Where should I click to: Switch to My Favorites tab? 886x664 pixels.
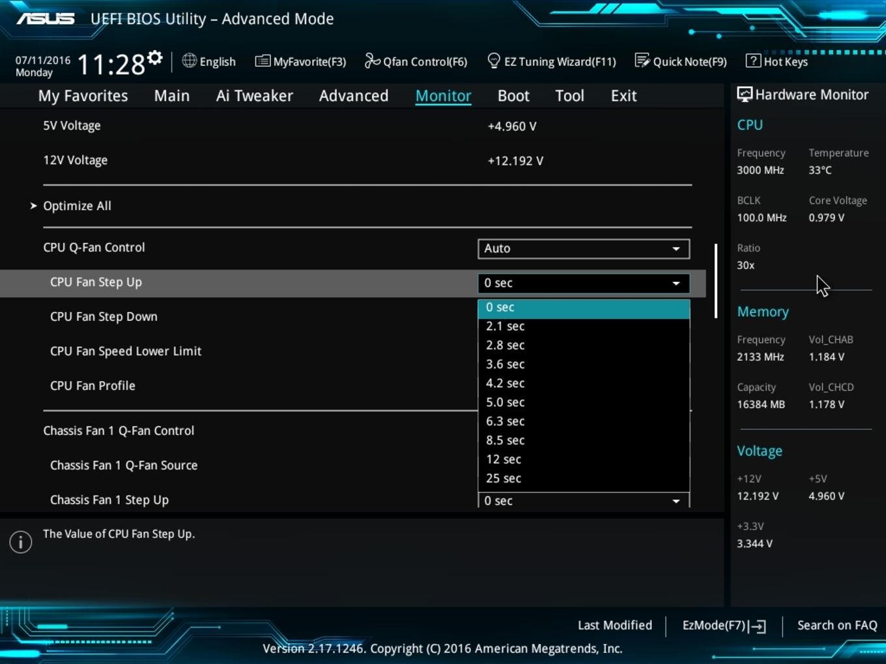[83, 96]
